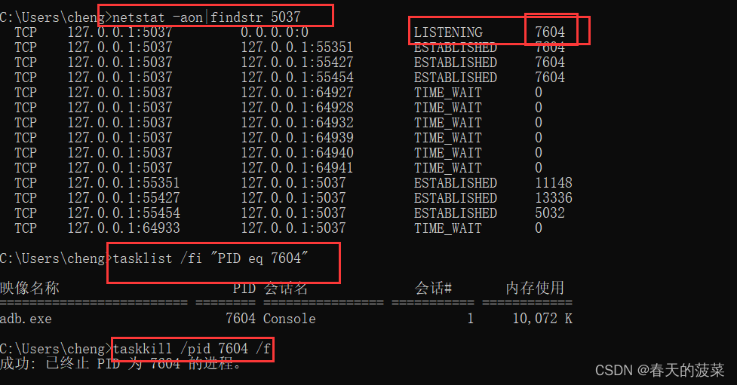Click the 映像名称 column header

coord(29,288)
